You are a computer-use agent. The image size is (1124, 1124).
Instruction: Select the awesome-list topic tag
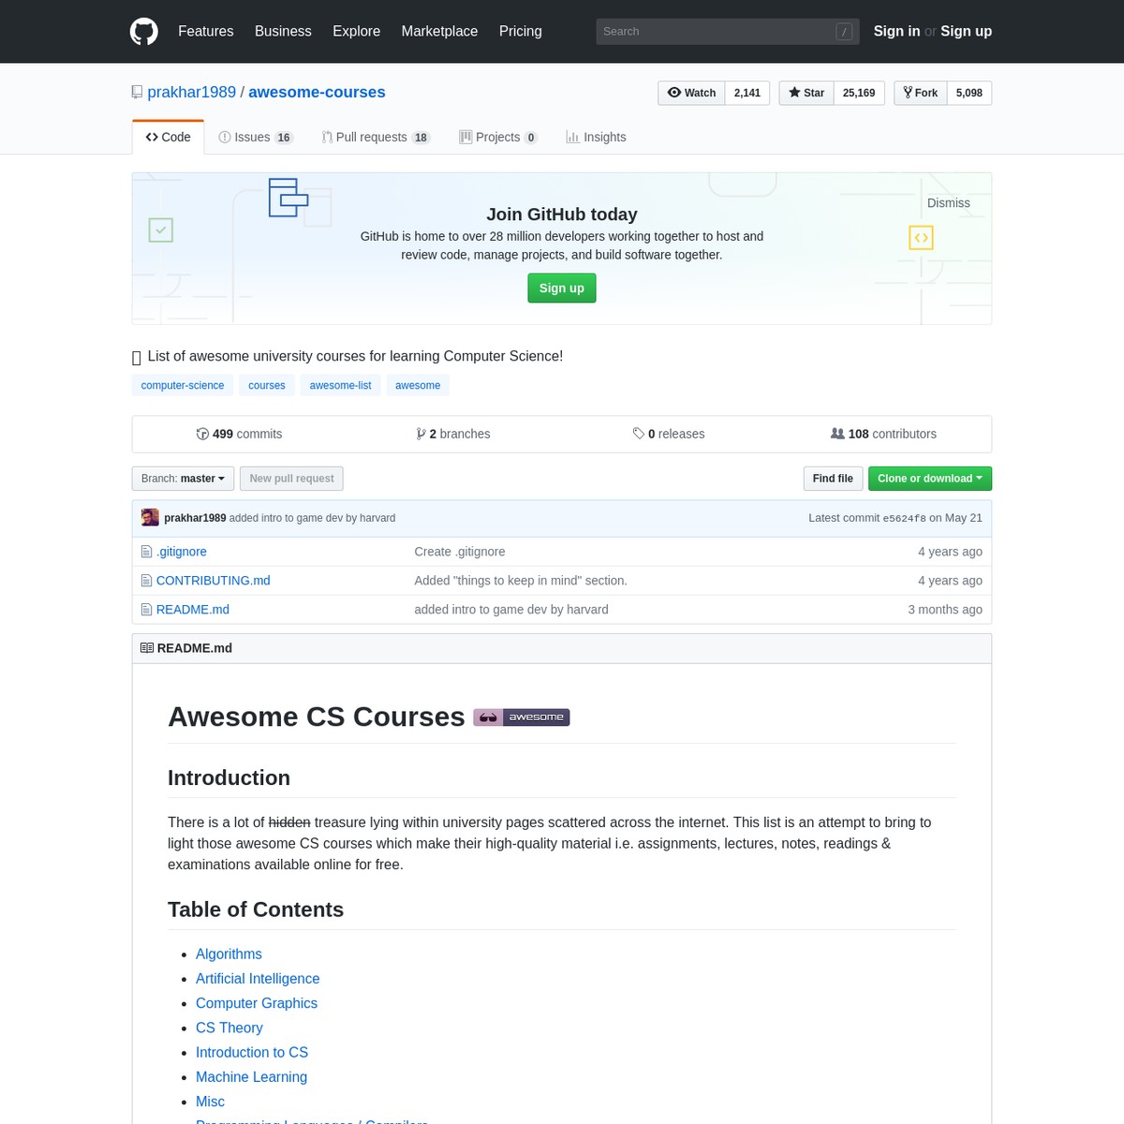click(x=341, y=385)
